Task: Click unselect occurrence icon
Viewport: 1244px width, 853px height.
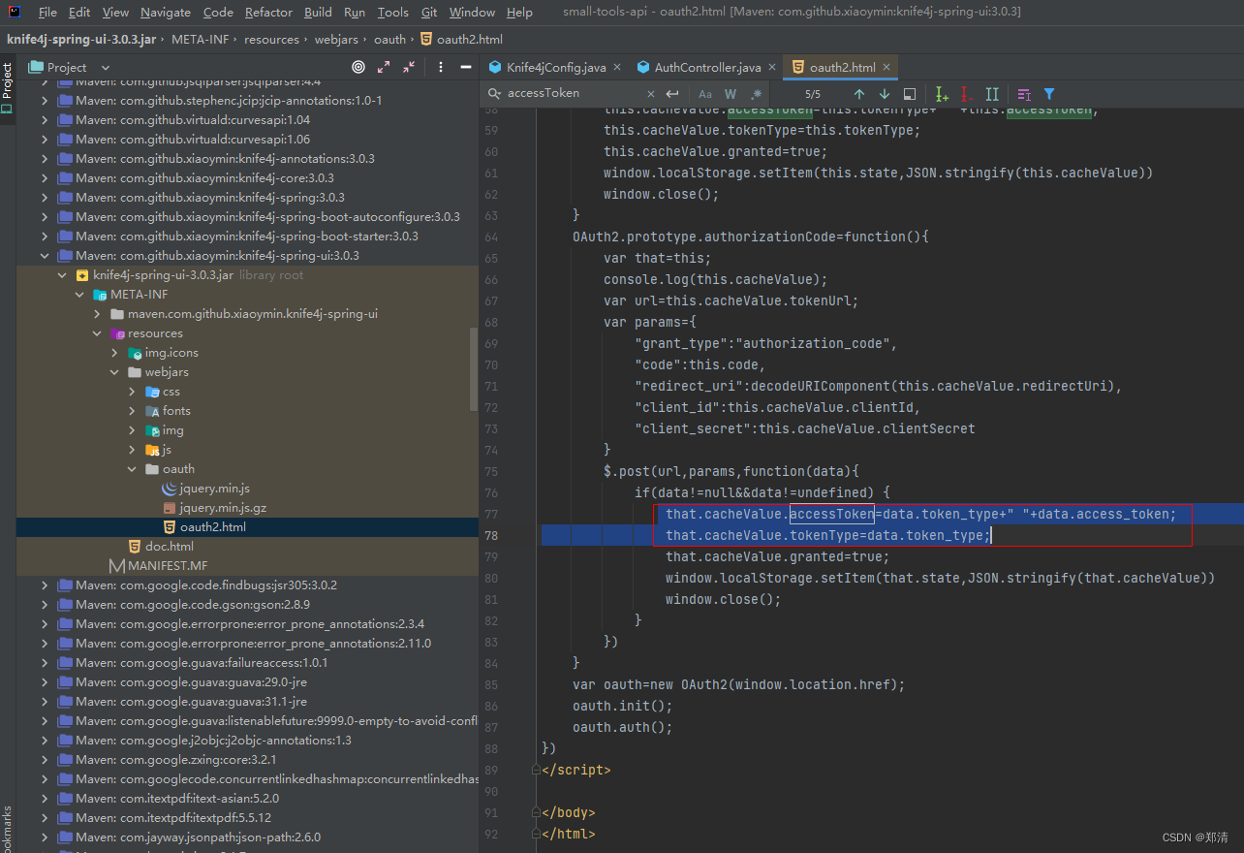Action: pos(967,94)
